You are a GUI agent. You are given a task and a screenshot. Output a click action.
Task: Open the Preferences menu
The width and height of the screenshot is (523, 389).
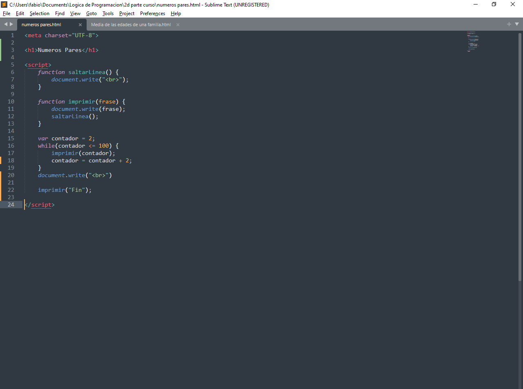click(x=152, y=13)
